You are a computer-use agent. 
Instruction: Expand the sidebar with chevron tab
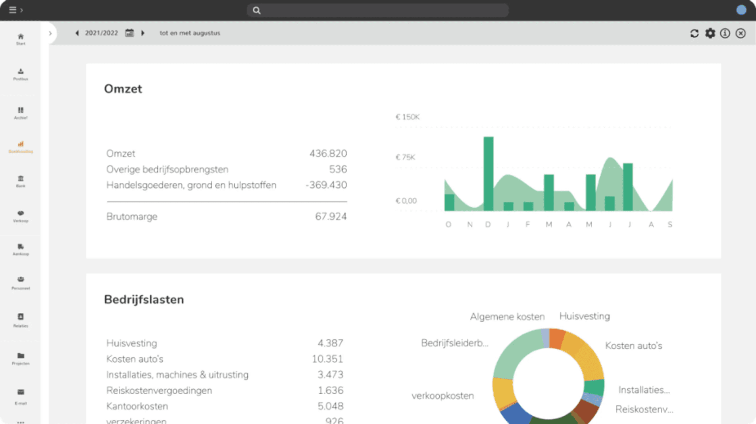(50, 33)
